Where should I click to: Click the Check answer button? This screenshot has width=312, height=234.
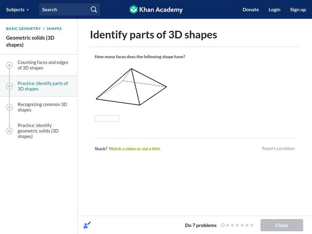(x=282, y=225)
